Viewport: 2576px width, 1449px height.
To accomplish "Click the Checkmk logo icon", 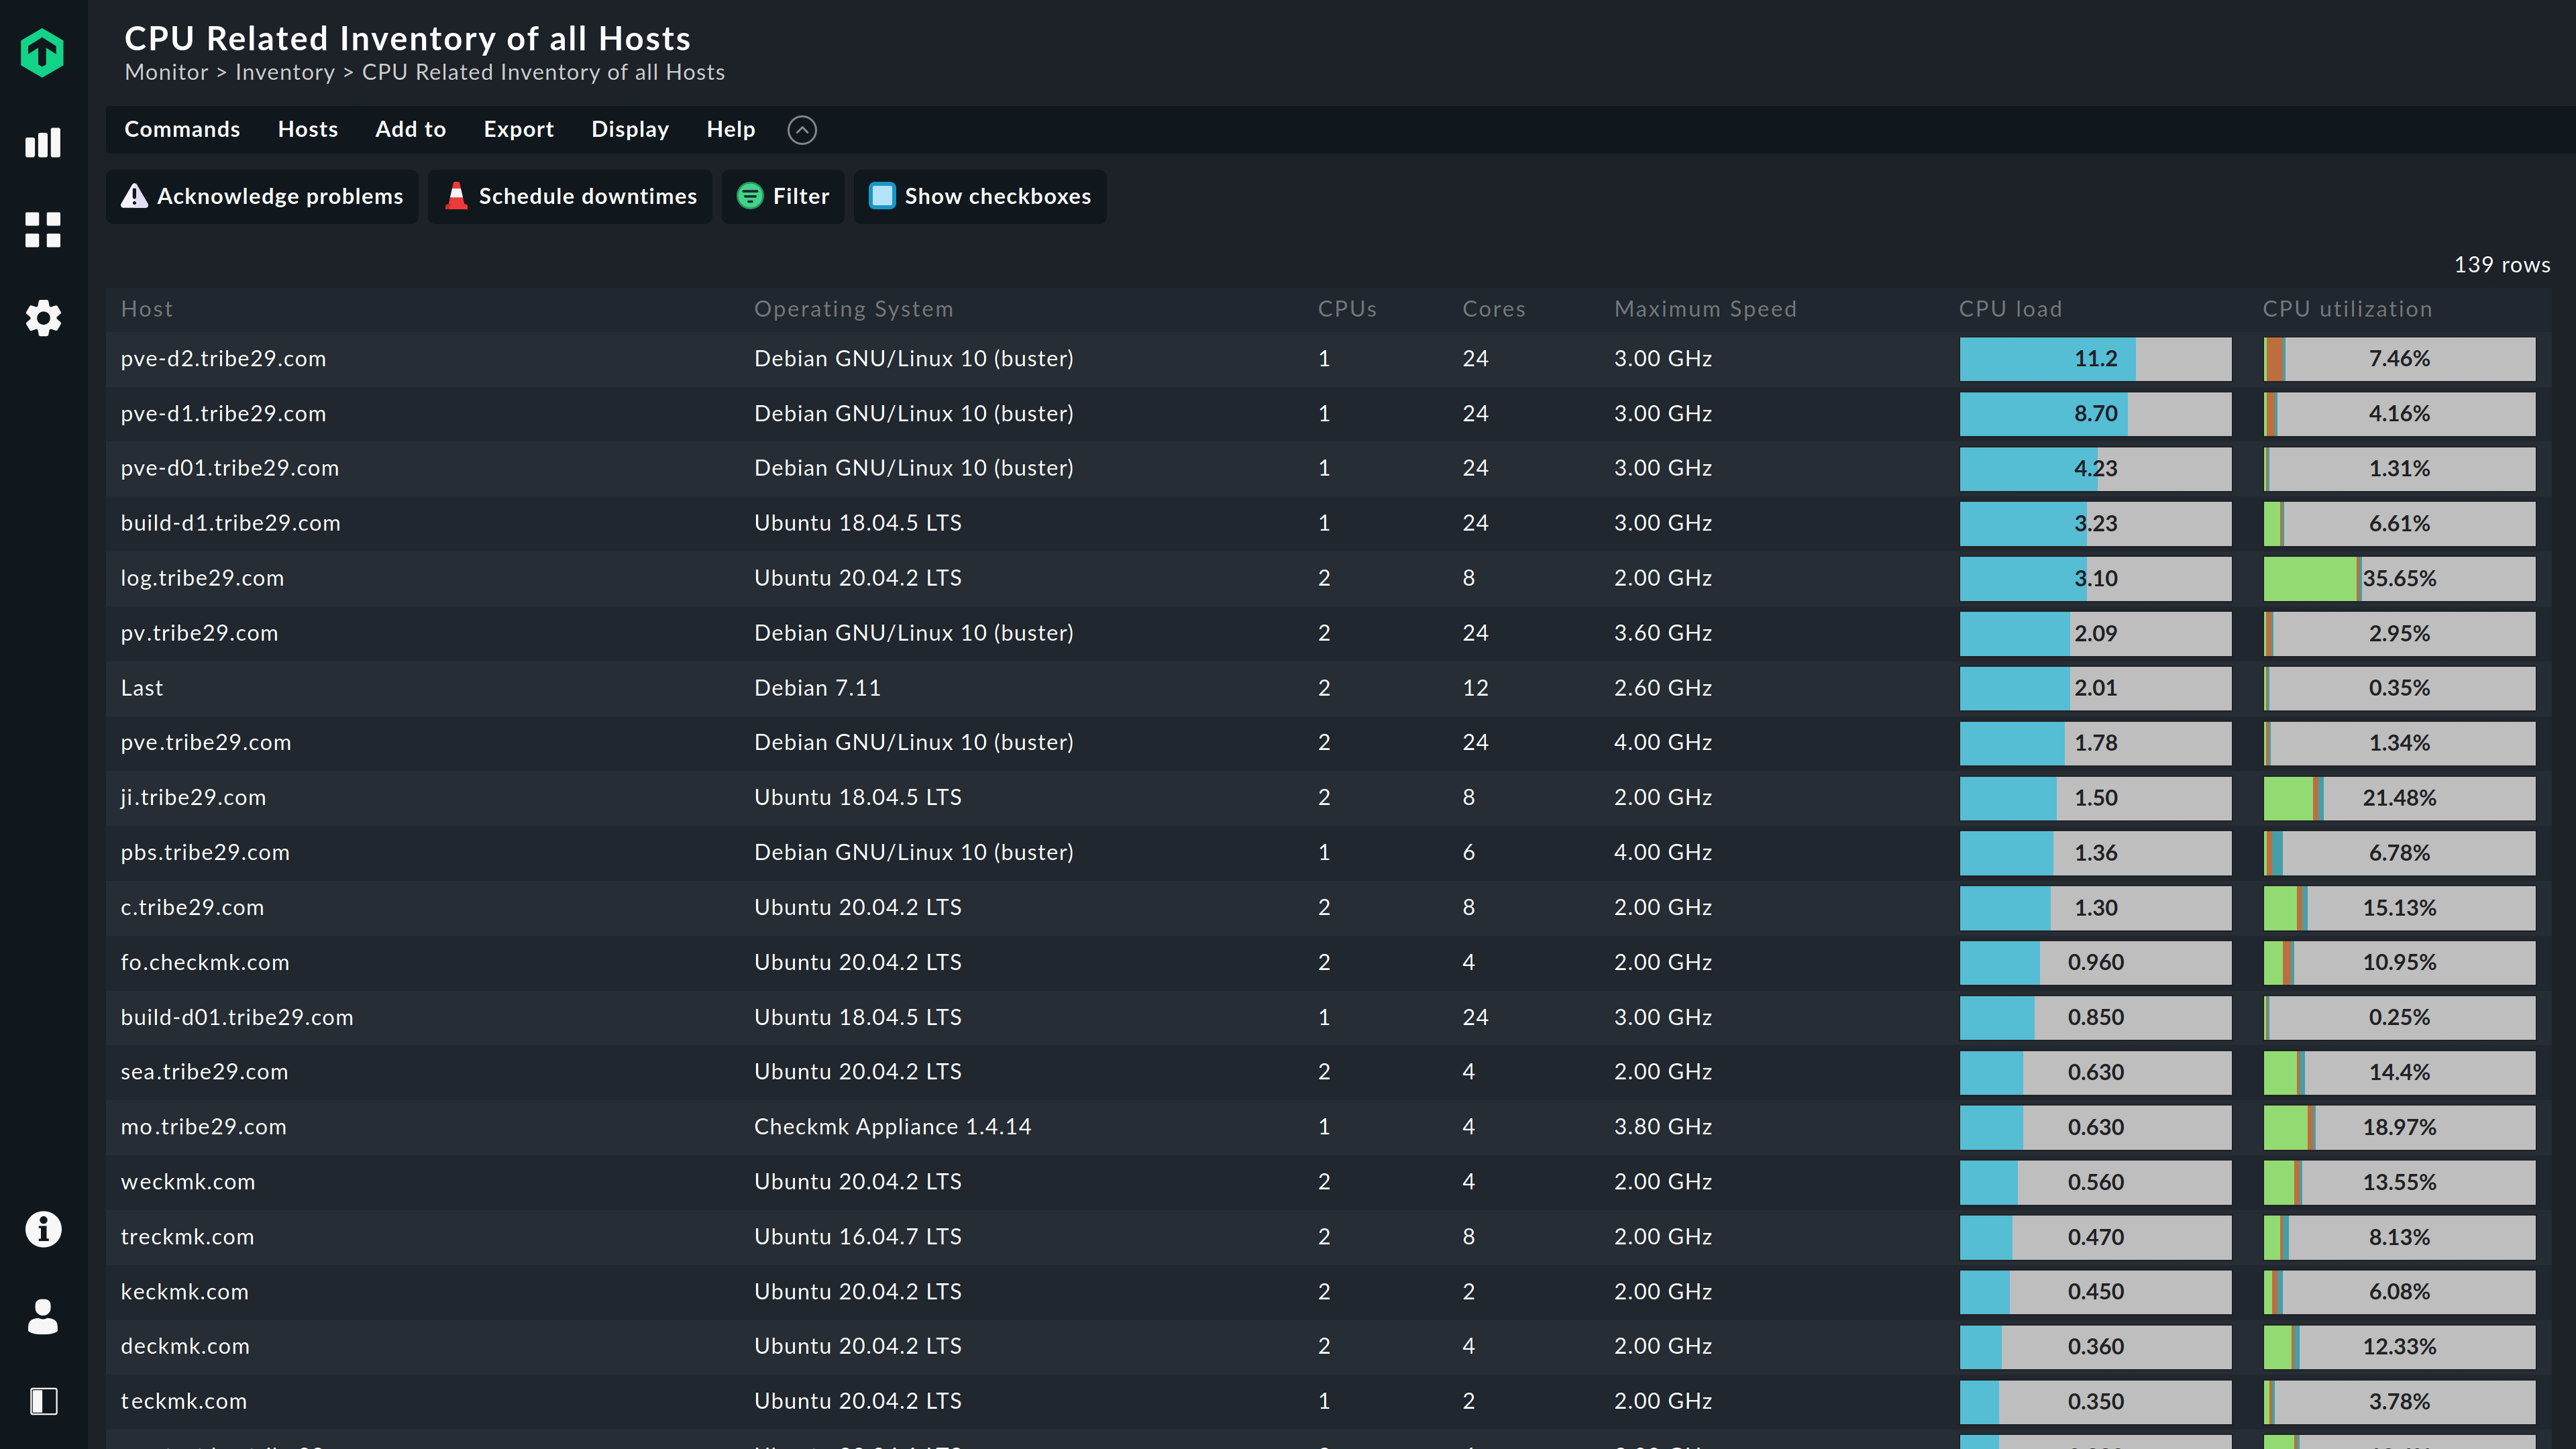I will click(42, 52).
